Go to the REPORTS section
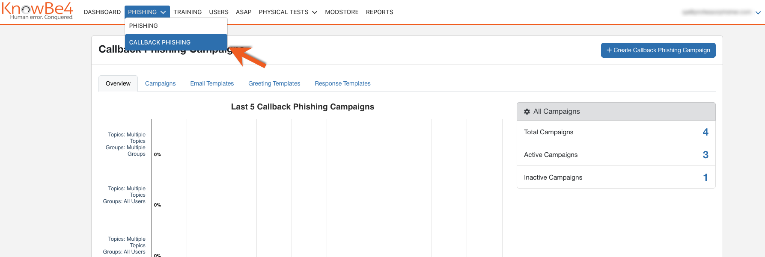Image resolution: width=765 pixels, height=257 pixels. (x=379, y=12)
